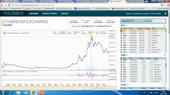Click volume icon in system tray

click(157, 93)
